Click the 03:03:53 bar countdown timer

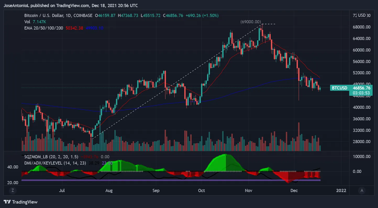361,93
